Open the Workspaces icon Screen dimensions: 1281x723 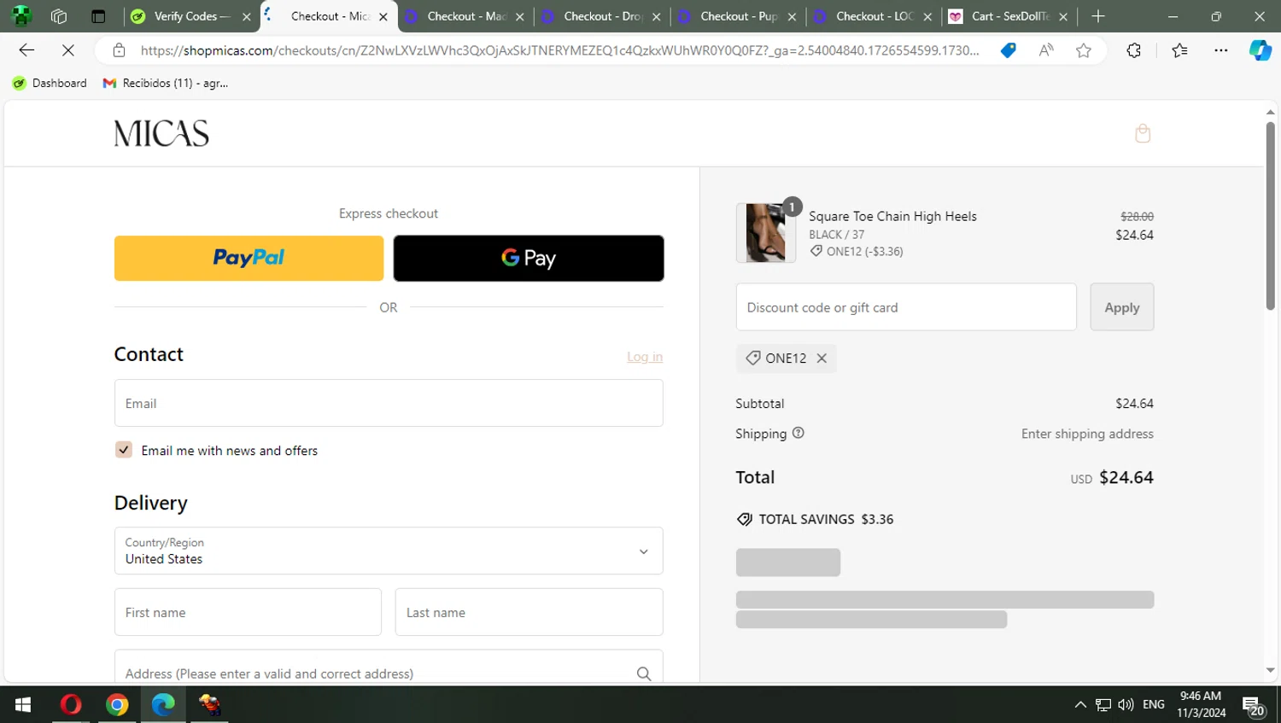pyautogui.click(x=59, y=16)
